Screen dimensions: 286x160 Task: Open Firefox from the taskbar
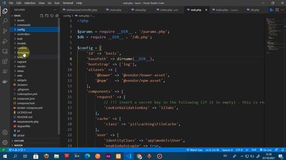click(x=46, y=156)
